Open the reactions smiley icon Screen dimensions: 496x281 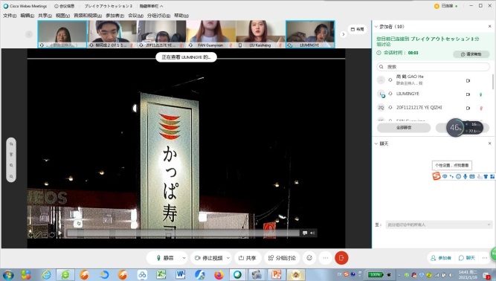pyautogui.click(x=309, y=258)
